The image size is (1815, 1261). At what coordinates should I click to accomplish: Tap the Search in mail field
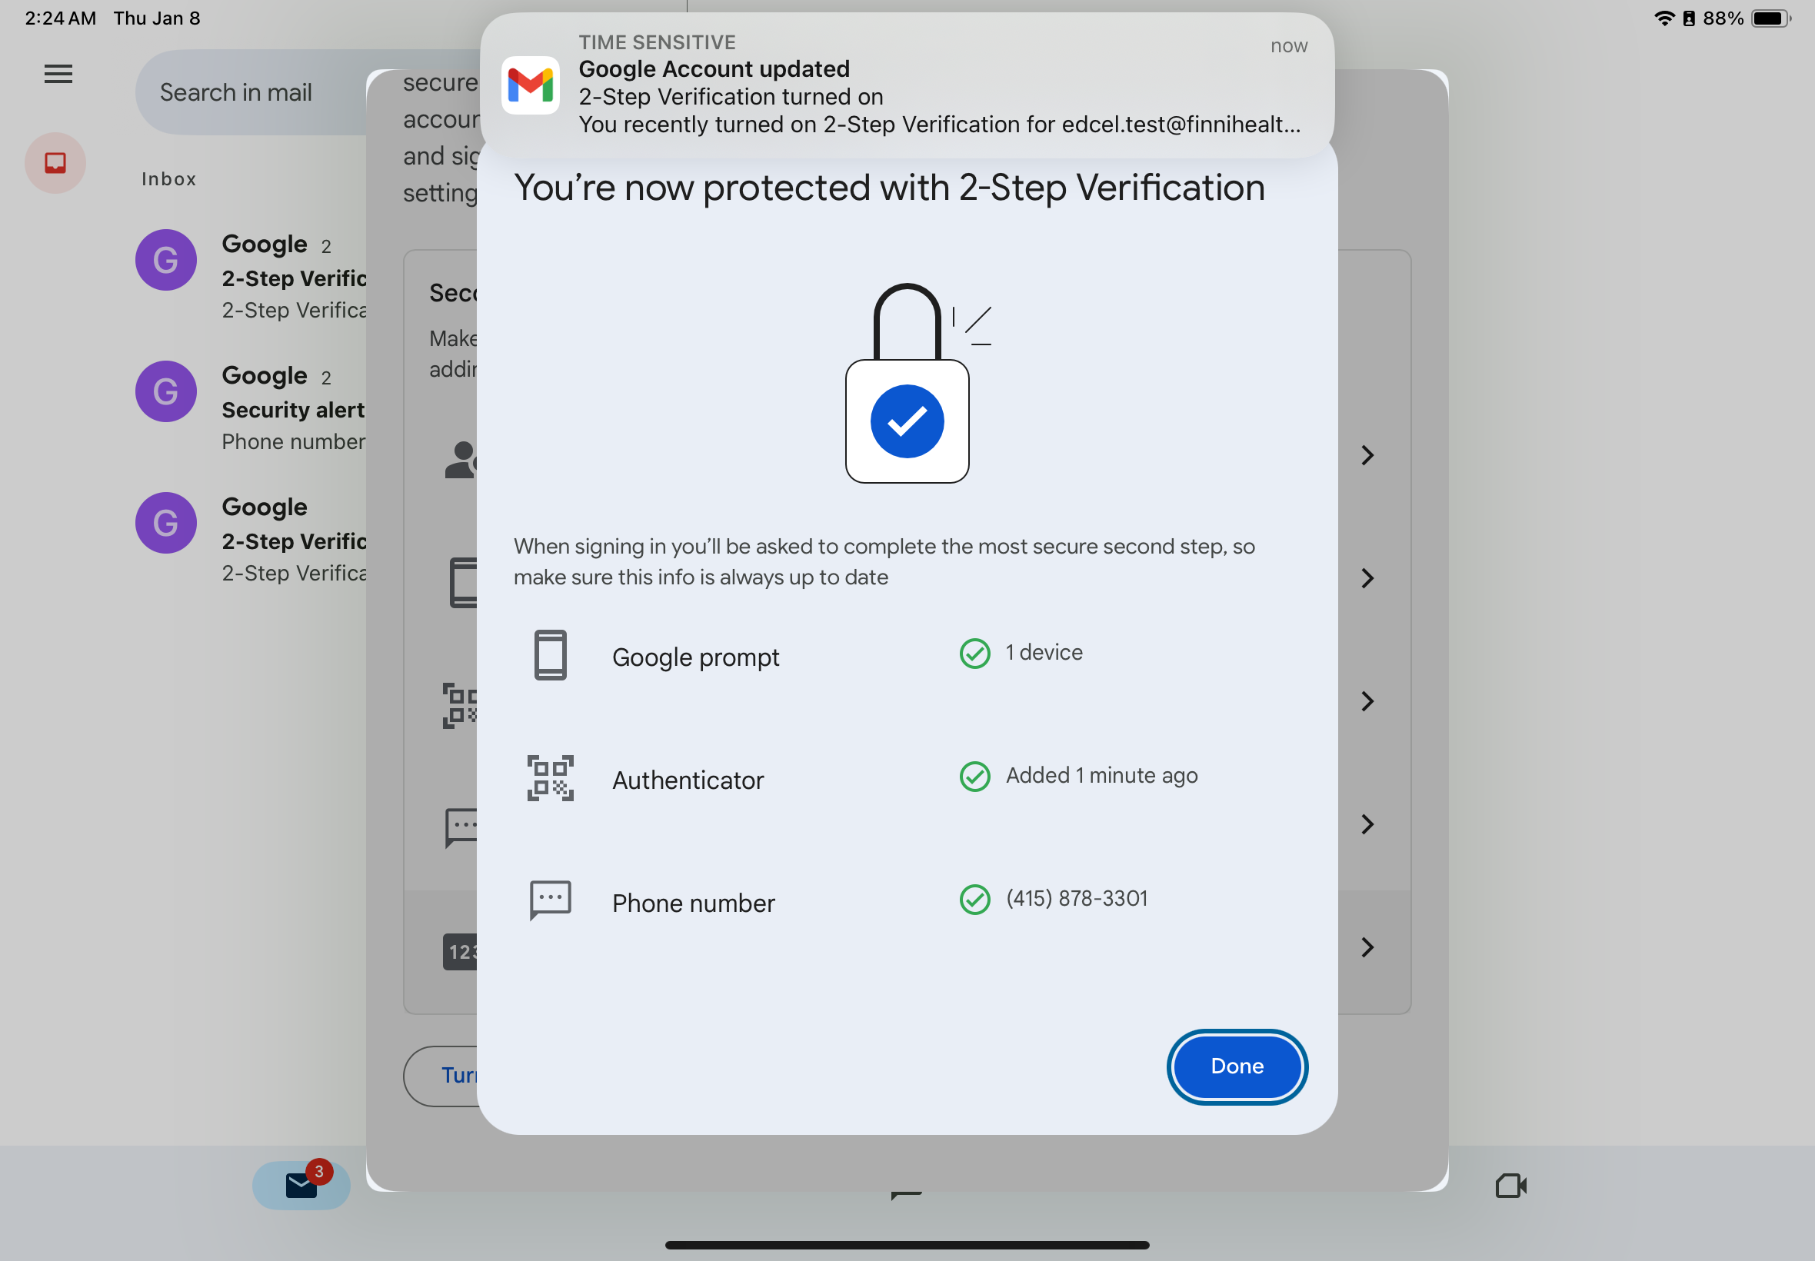tap(251, 92)
